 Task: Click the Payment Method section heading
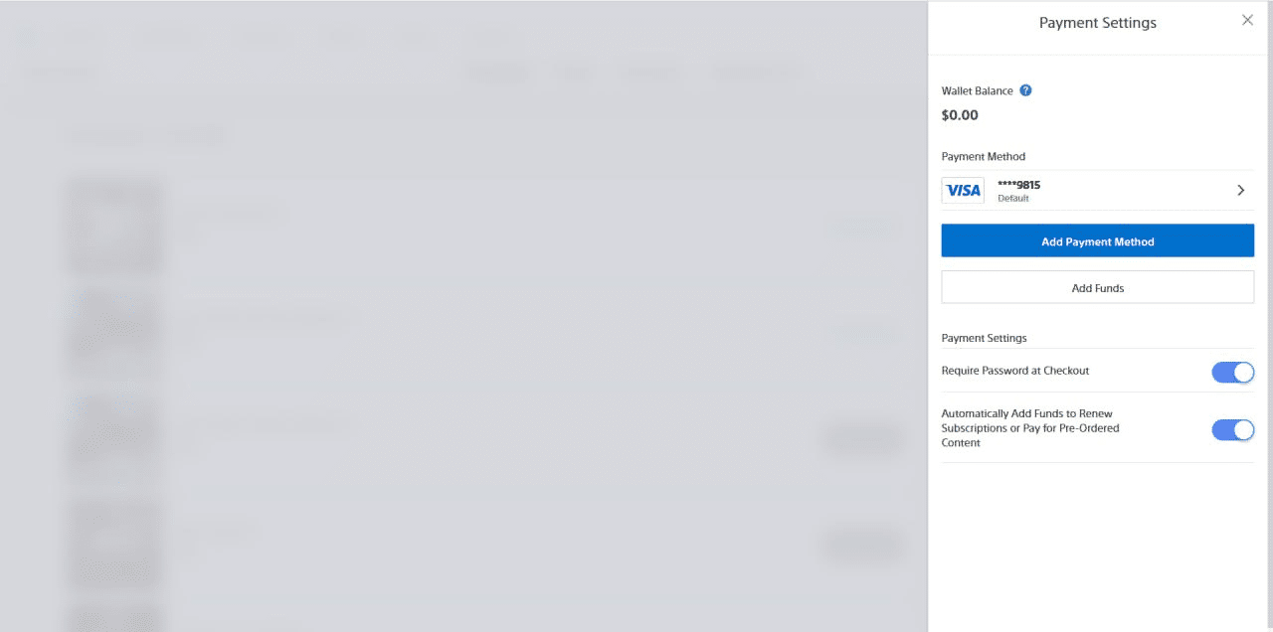[x=984, y=156]
